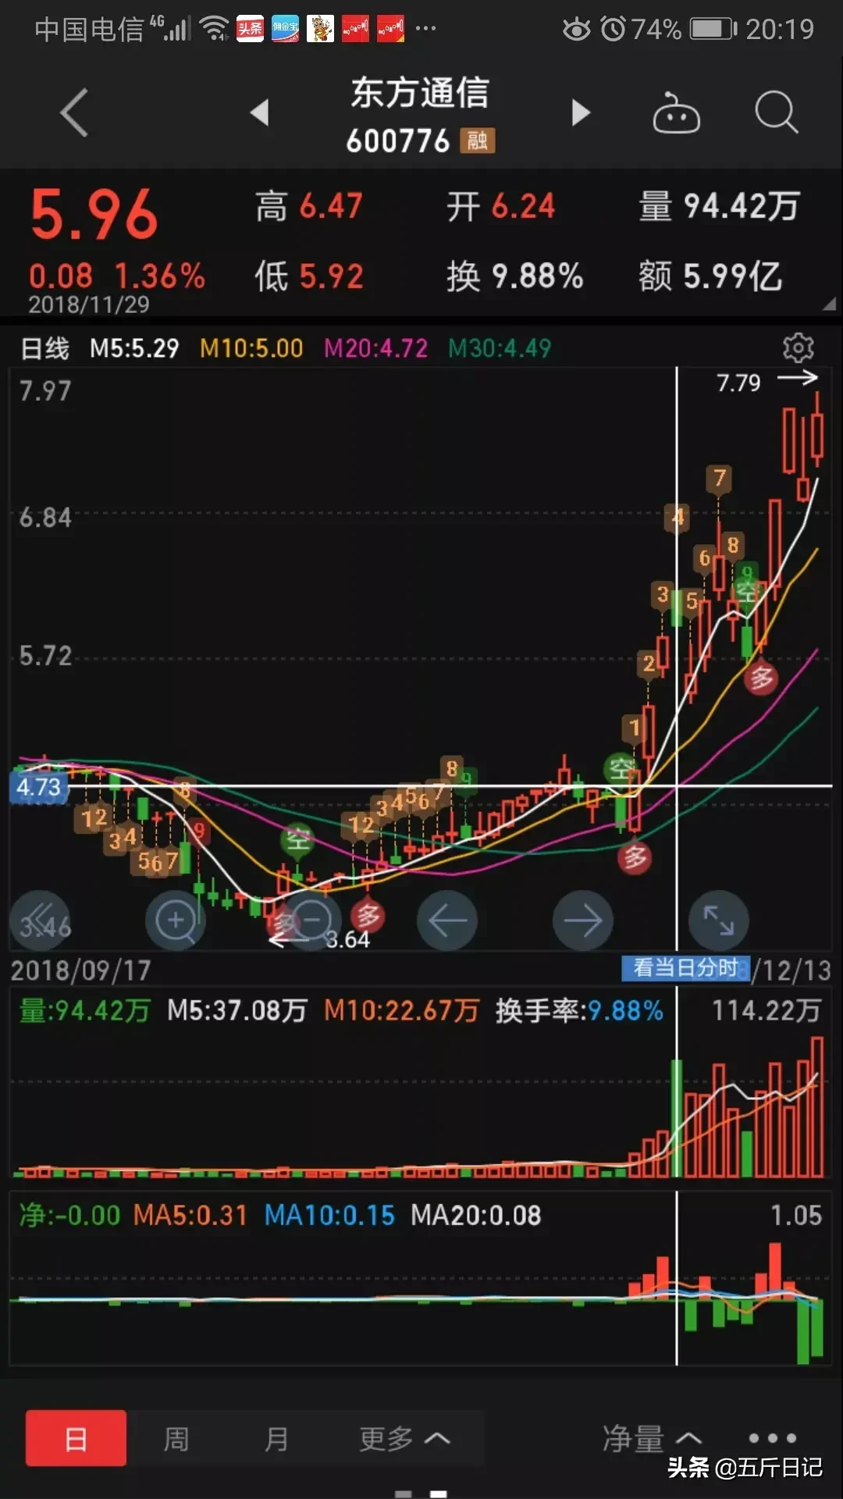Tap volume 94.42万 in header
The height and width of the screenshot is (1499, 843).
[x=742, y=207]
